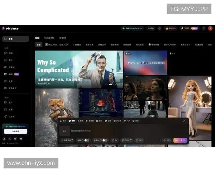This screenshot has width=215, height=172.
Task: Select 首尾帧 mode in sidebar
Action: click(x=11, y=67)
